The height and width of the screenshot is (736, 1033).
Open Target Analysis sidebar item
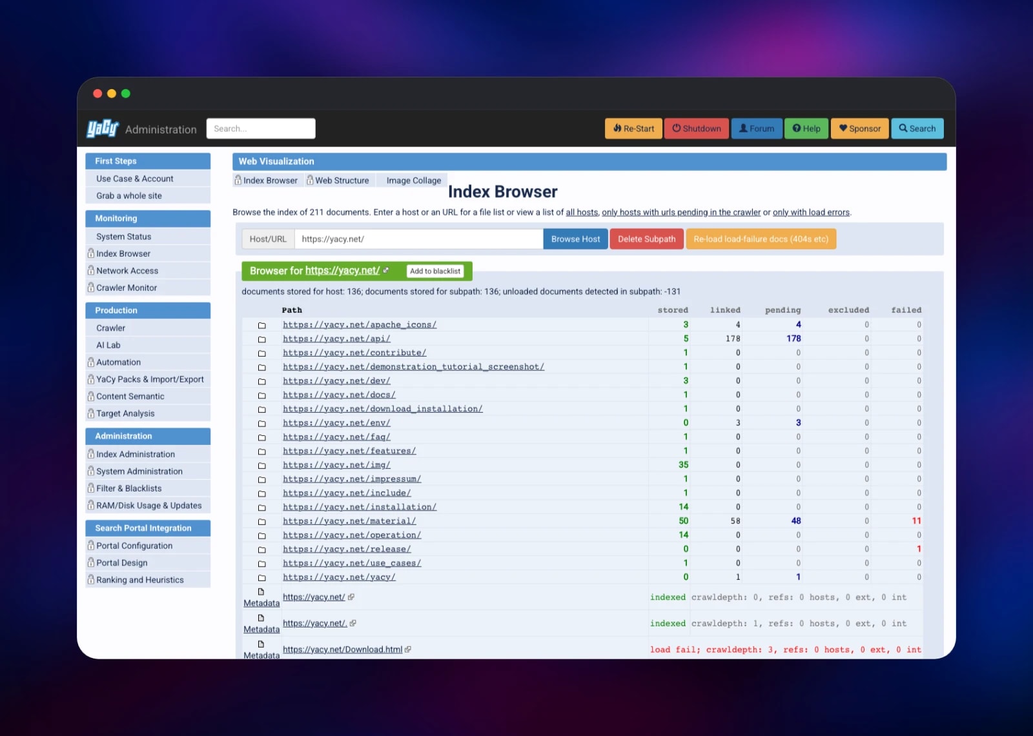(148, 413)
